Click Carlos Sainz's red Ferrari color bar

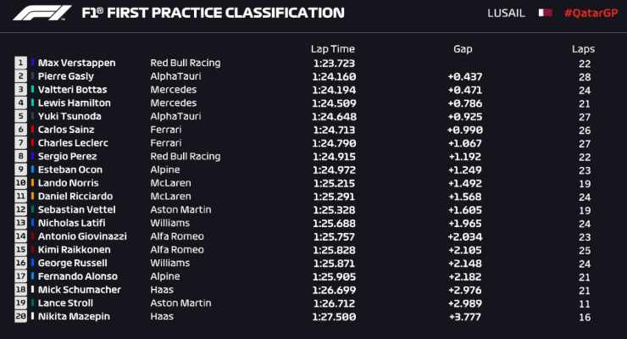(32, 130)
